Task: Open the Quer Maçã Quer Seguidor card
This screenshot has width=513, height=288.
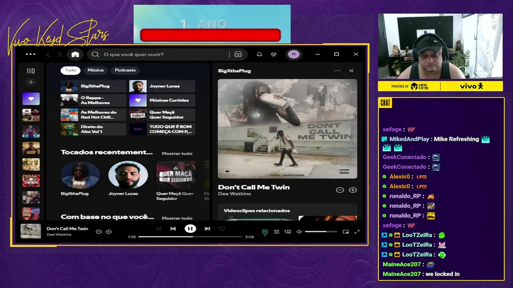Action: point(176,180)
